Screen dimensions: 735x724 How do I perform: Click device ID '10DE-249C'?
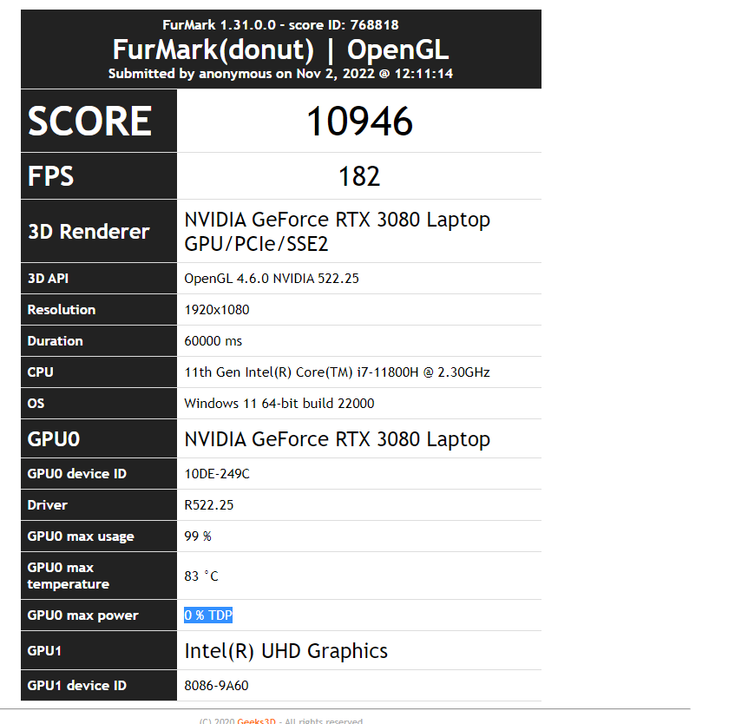(x=217, y=474)
